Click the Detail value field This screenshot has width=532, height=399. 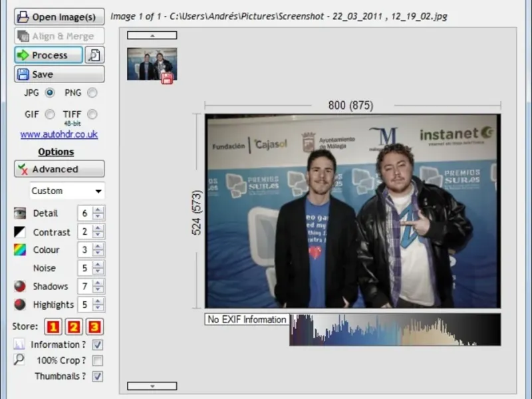pyautogui.click(x=85, y=213)
